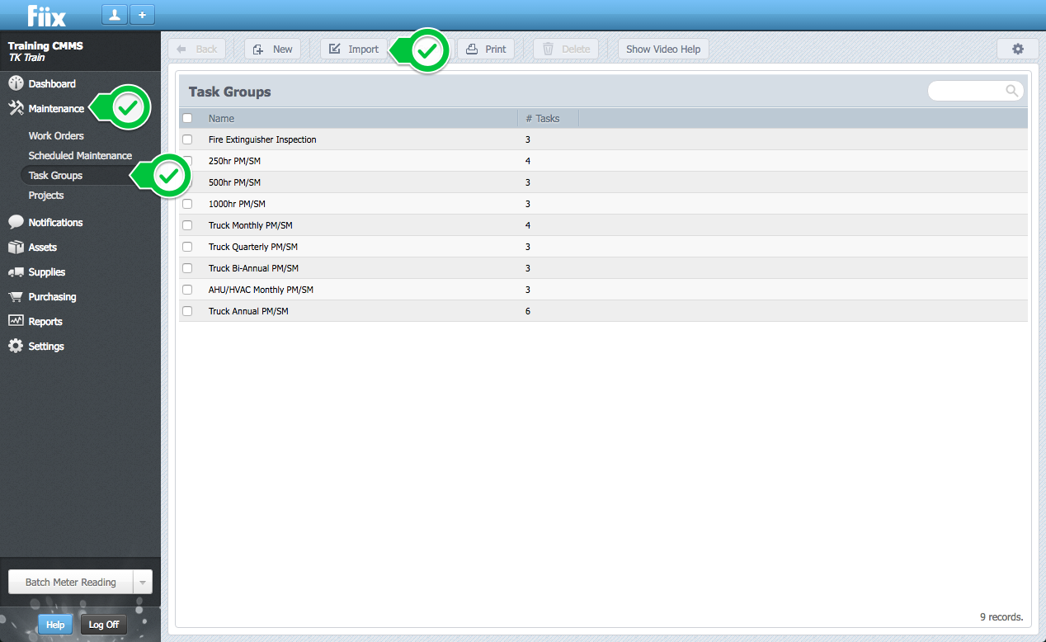
Task: Click the Delete trash button
Action: click(566, 49)
